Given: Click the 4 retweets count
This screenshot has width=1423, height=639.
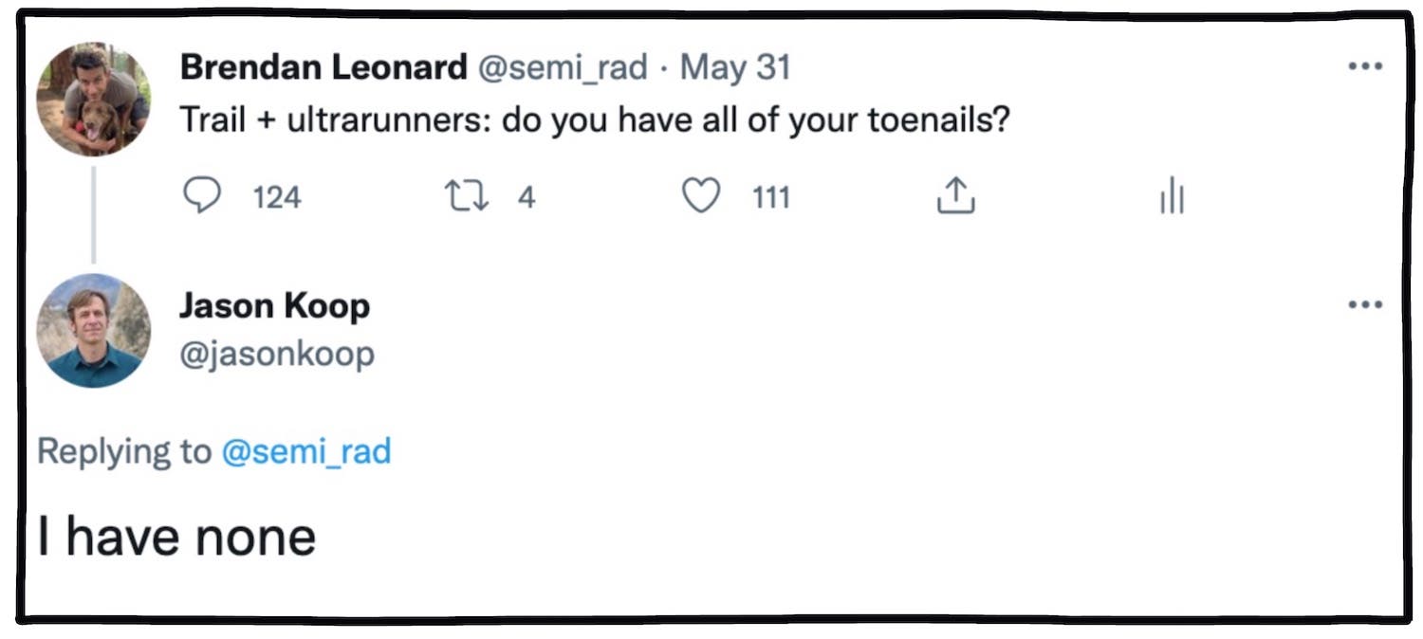Looking at the screenshot, I should coord(527,197).
